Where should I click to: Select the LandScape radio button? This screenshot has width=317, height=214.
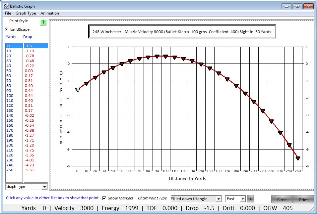click(7, 29)
